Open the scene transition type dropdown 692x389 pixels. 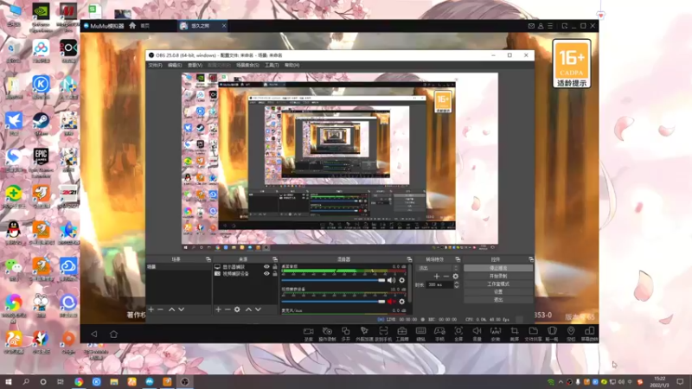(x=438, y=268)
